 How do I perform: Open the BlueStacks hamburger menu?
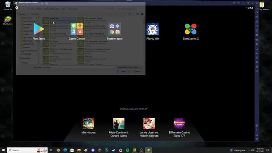(x=239, y=3)
